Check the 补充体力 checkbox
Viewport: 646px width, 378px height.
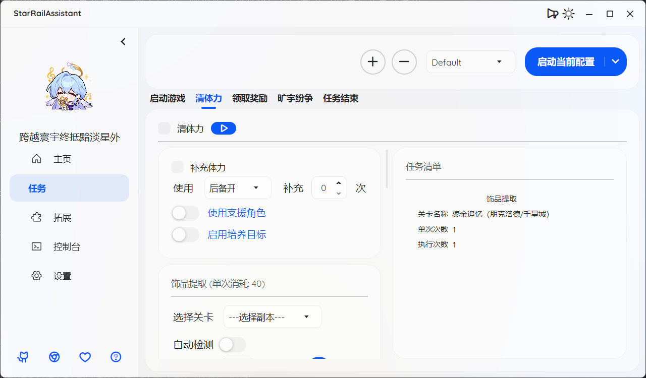point(177,167)
